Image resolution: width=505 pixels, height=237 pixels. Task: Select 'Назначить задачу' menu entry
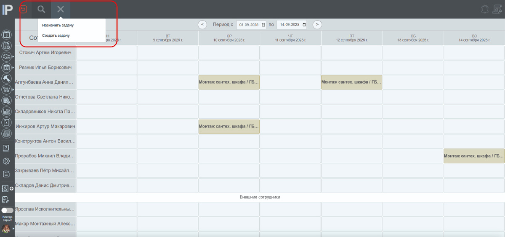click(58, 25)
